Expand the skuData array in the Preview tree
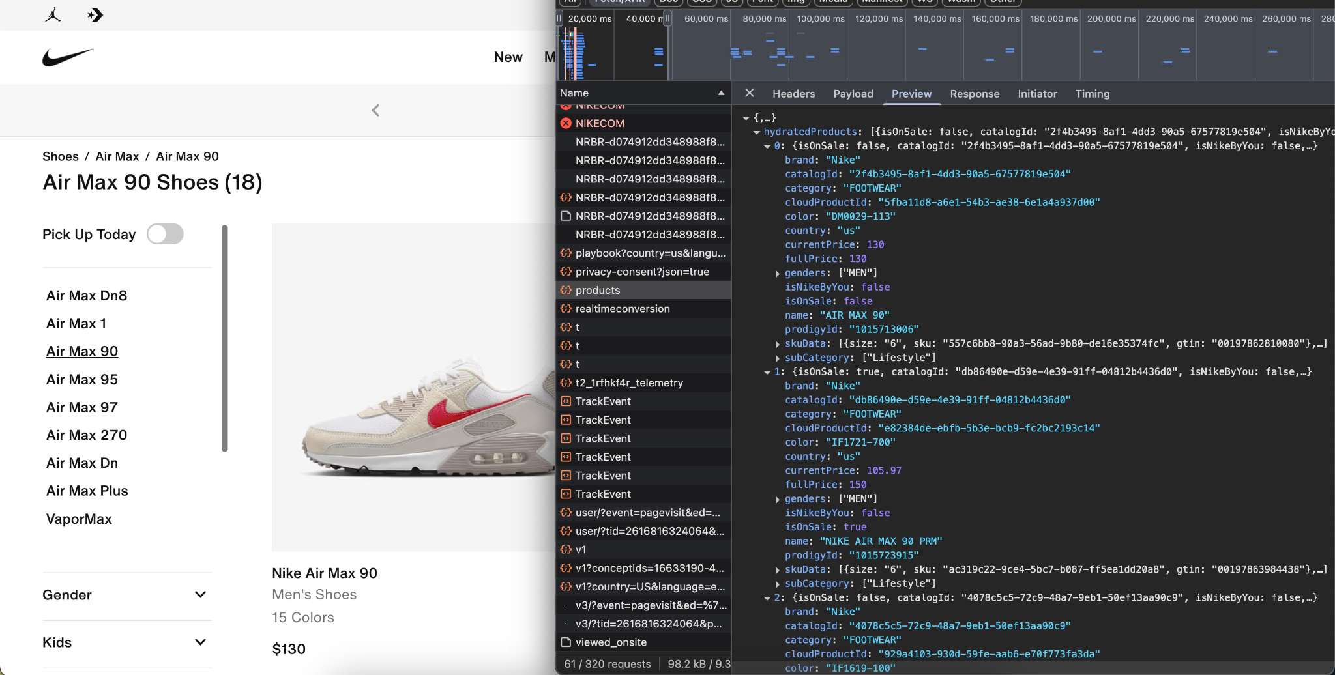1335x675 pixels. click(778, 343)
